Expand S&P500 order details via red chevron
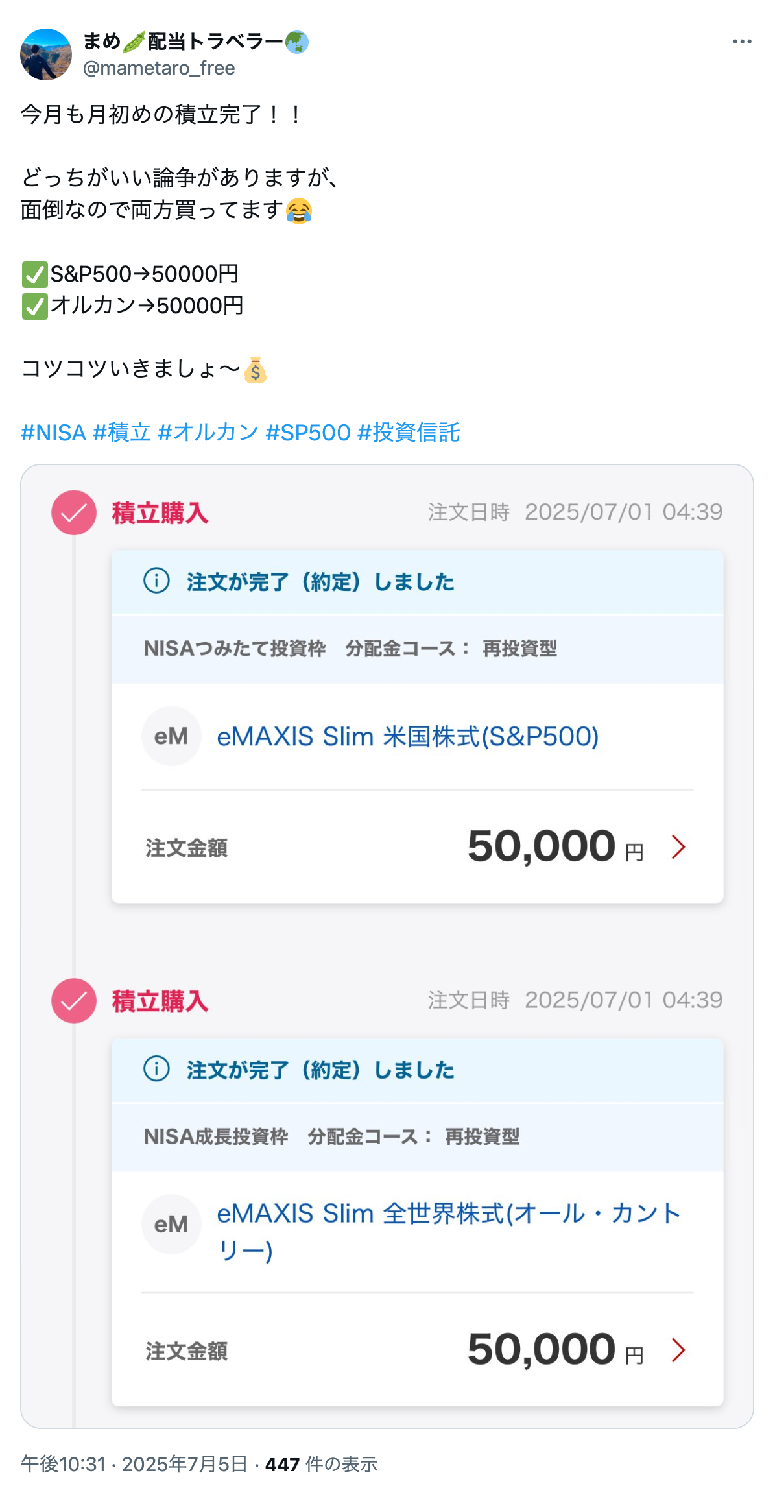Image resolution: width=775 pixels, height=1499 pixels. pos(678,846)
